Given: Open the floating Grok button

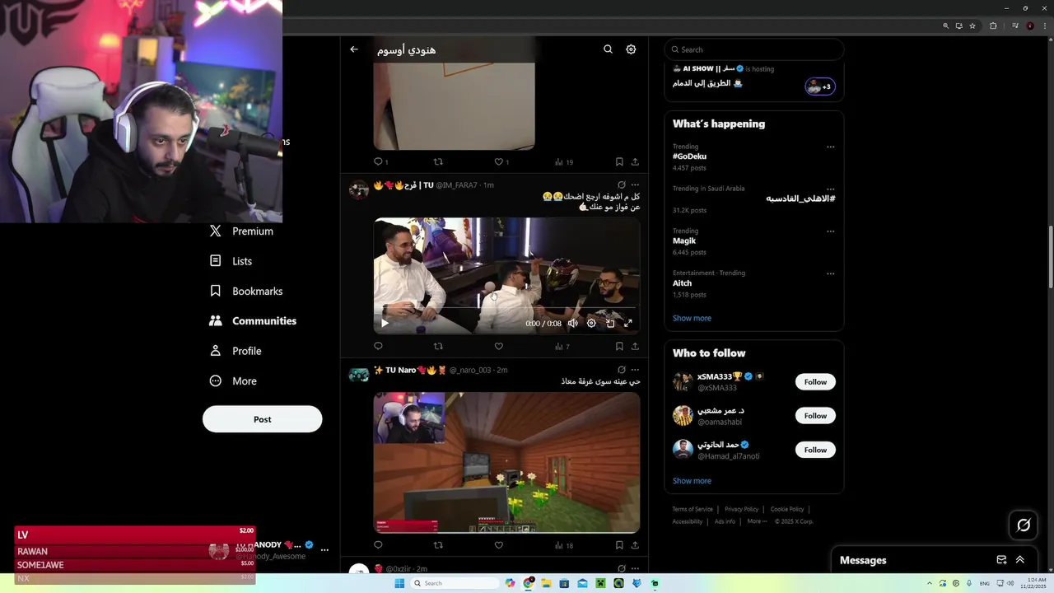Looking at the screenshot, I should point(1024,525).
